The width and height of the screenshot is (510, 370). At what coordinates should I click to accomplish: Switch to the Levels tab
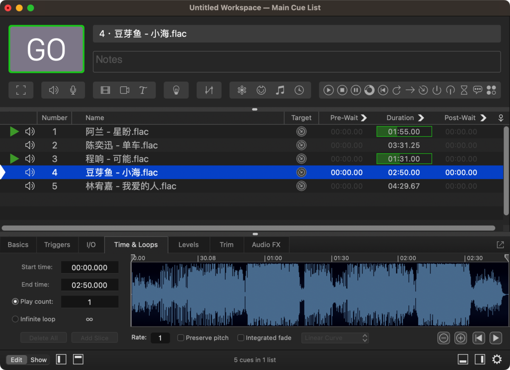tap(189, 245)
